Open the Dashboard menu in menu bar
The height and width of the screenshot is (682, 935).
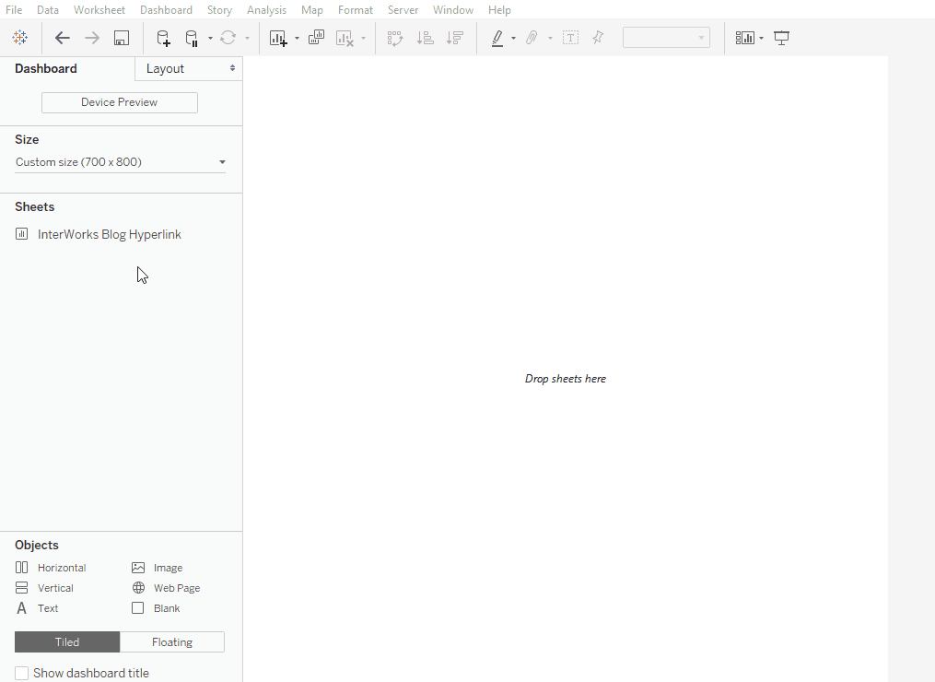pyautogui.click(x=166, y=10)
